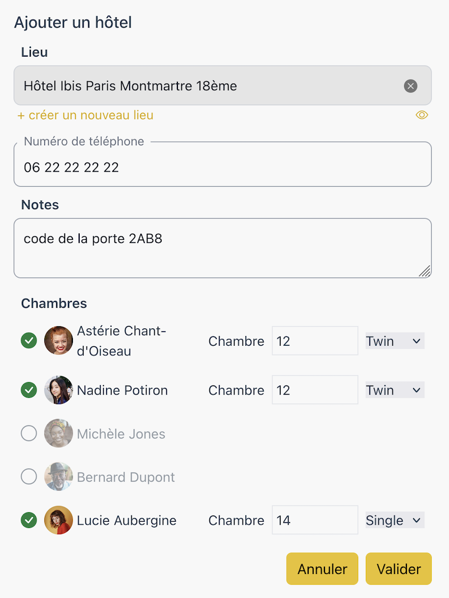
Task: Click the eye icon to view the place
Action: point(421,115)
